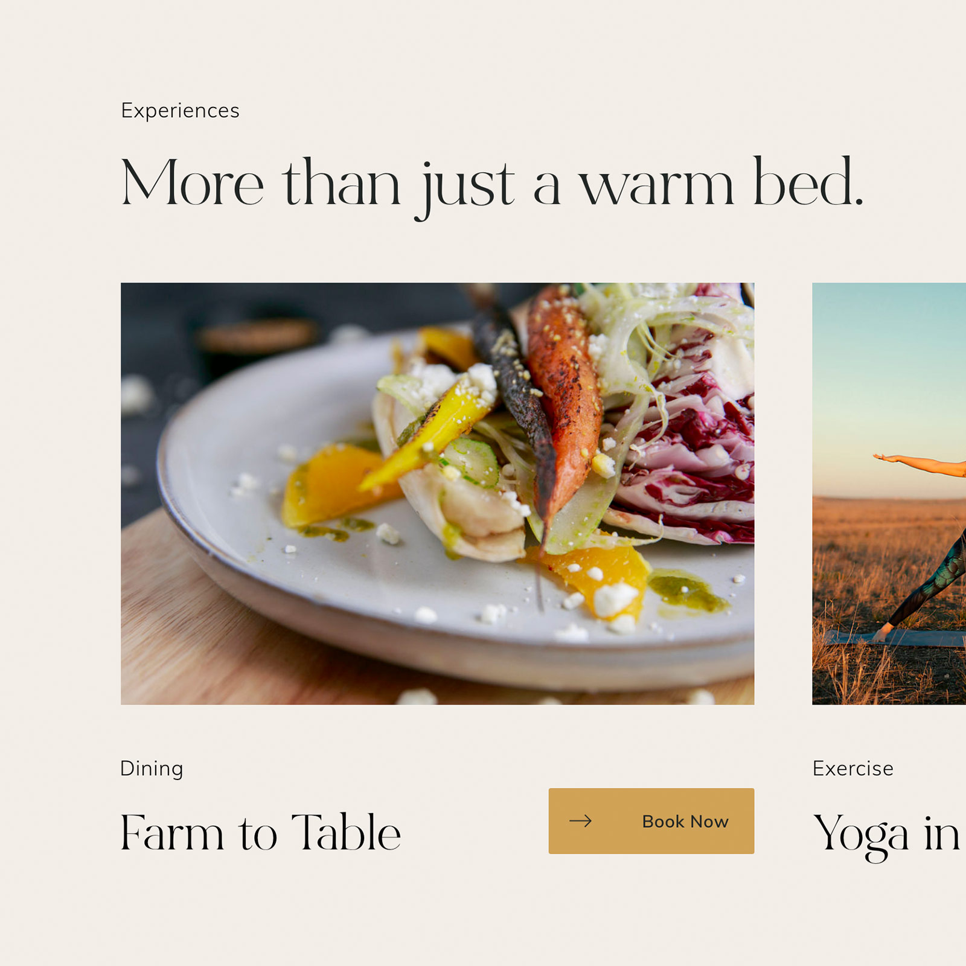966x966 pixels.
Task: Select the Dining category label
Action: [x=152, y=769]
